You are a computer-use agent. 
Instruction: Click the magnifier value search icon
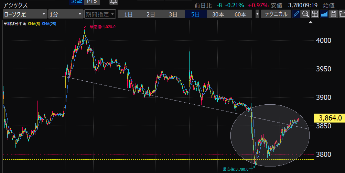coord(305,14)
